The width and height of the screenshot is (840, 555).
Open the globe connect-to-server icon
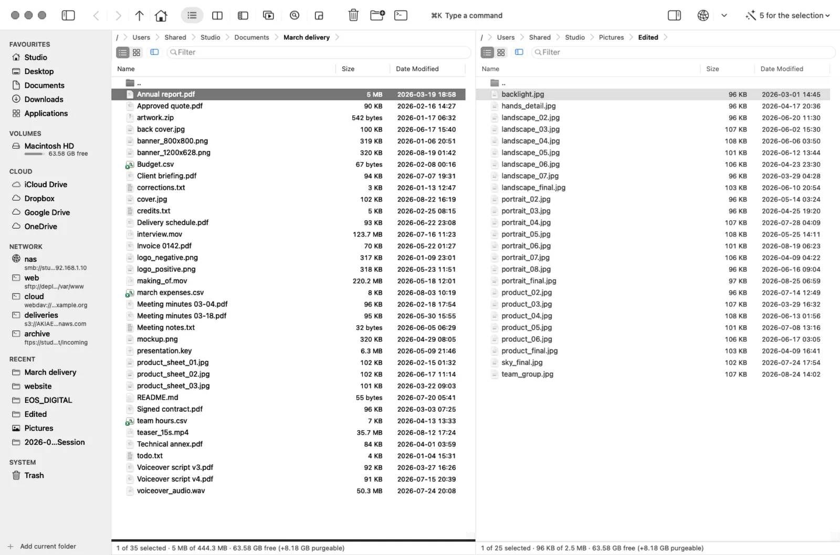coord(703,16)
